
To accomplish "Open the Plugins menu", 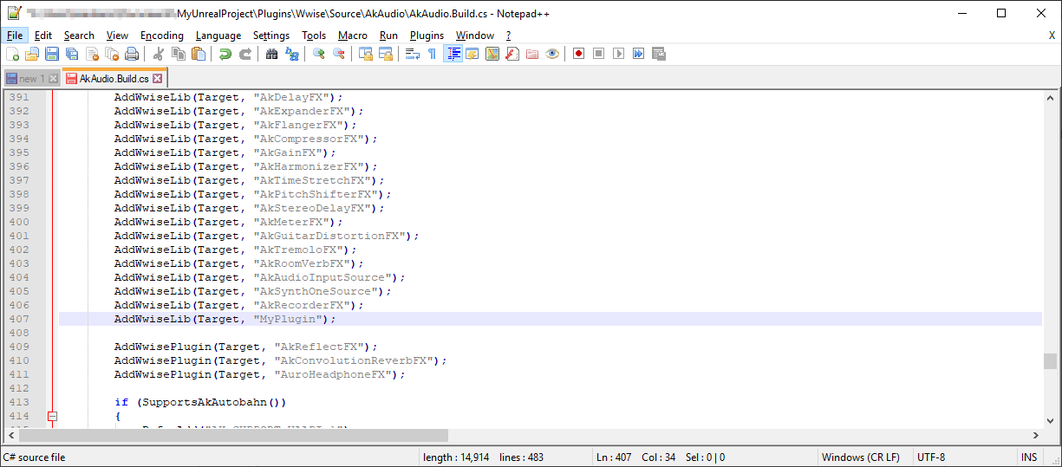I will pyautogui.click(x=427, y=36).
